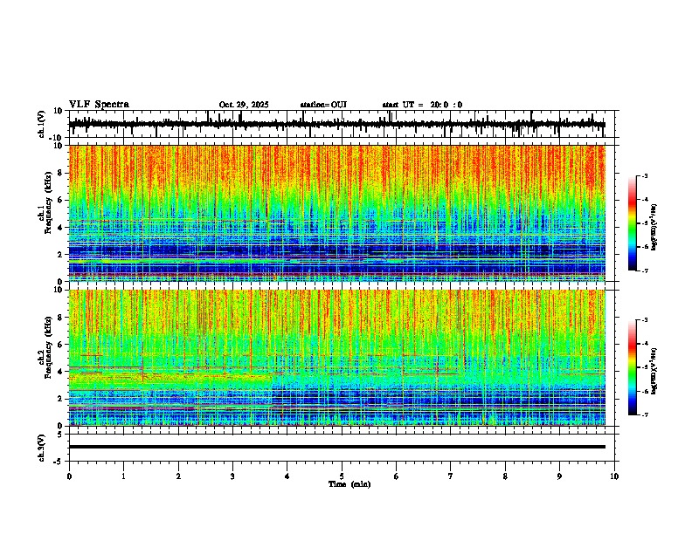Click inside the ch.2 spectrogram panel
The height and width of the screenshot is (534, 692).
point(336,358)
